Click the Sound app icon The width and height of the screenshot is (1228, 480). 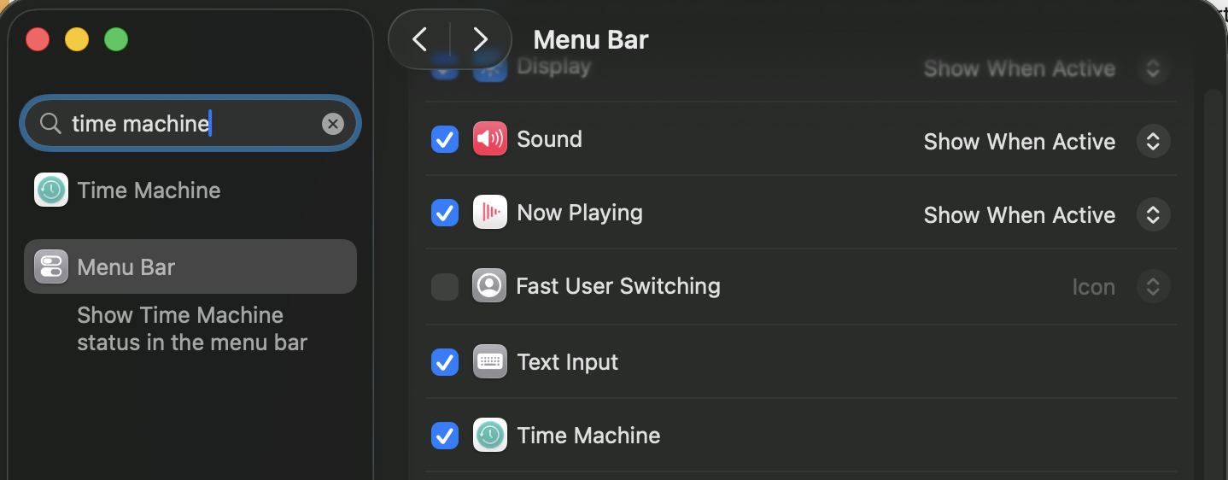click(x=489, y=139)
